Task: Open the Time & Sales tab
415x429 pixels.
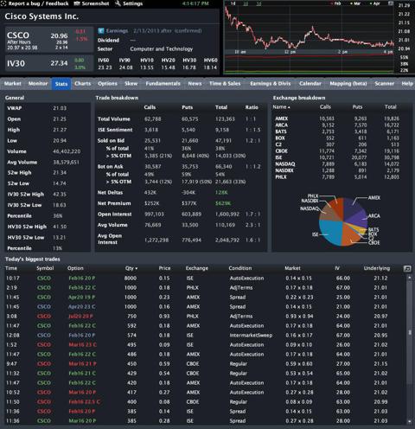Action: 225,84
